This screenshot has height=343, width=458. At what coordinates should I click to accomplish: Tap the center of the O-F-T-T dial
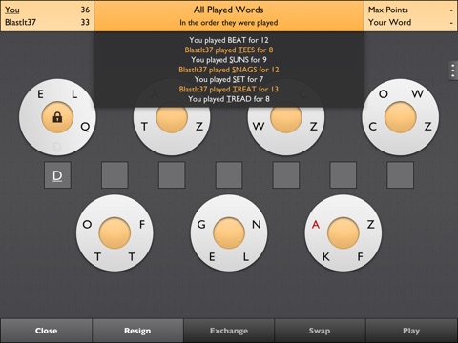[x=114, y=233]
